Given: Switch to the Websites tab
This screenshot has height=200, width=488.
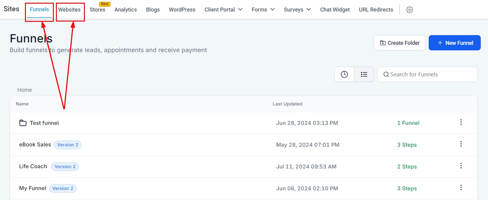Looking at the screenshot, I should 69,10.
